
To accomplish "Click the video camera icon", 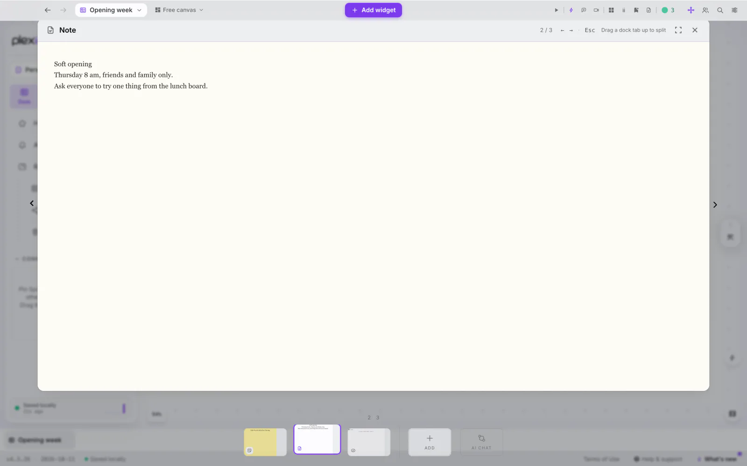I will coord(596,10).
